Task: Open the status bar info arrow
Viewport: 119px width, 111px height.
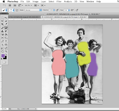Action: (36, 109)
